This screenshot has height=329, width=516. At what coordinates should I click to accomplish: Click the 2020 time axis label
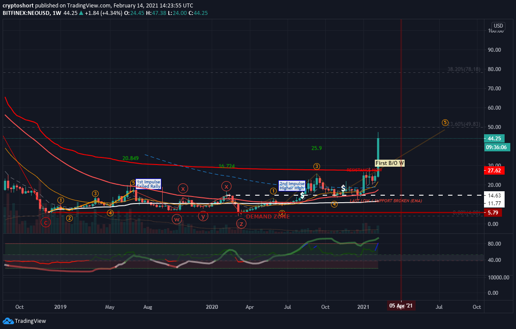click(x=212, y=307)
